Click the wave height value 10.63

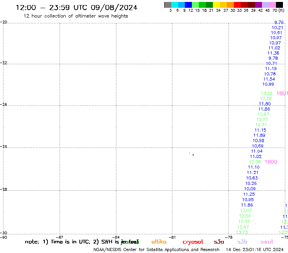pyautogui.click(x=252, y=178)
